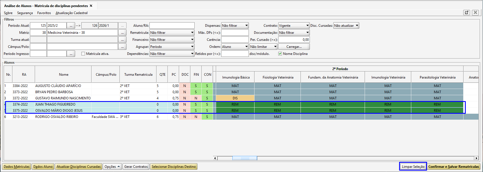Click the Máx. DPs input field
Image resolution: width=483 pixels, height=172 pixels.
pyautogui.click(x=235, y=33)
